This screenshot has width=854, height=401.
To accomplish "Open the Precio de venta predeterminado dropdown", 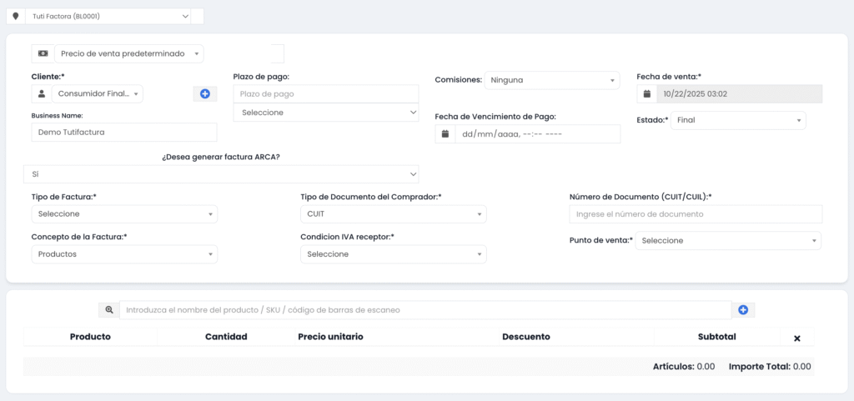I will 129,53.
